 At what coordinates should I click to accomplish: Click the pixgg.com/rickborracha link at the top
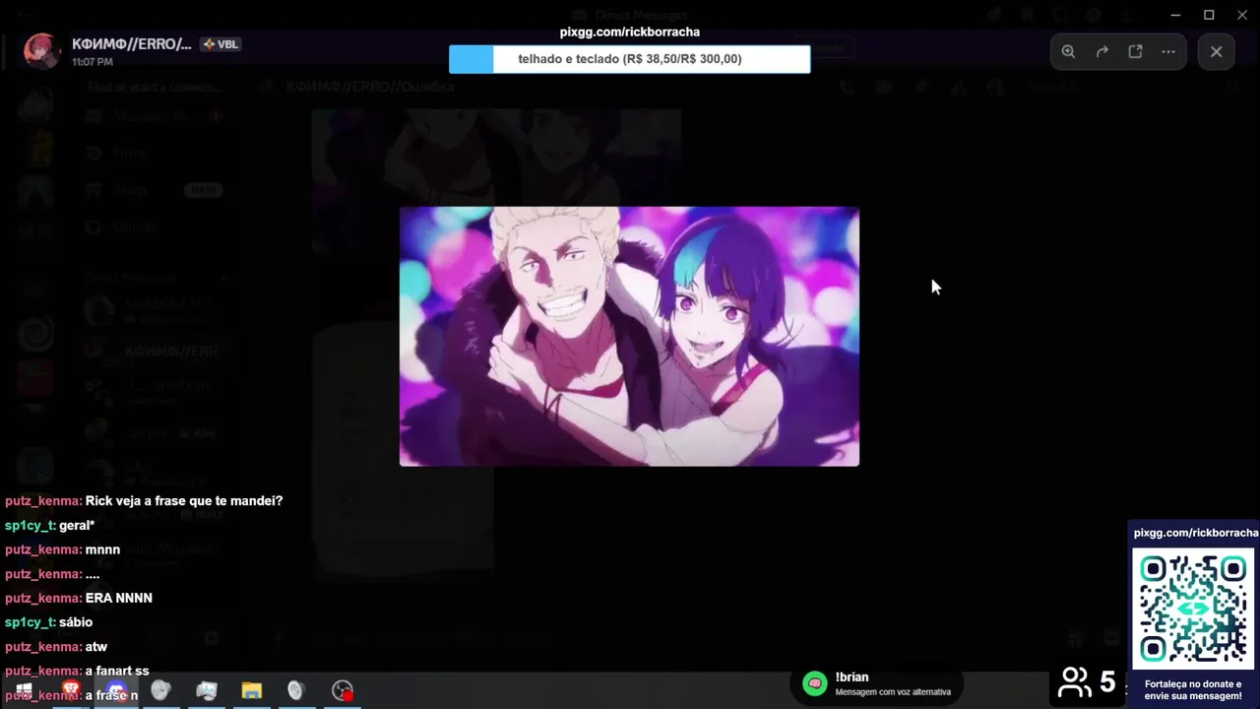[x=630, y=32]
